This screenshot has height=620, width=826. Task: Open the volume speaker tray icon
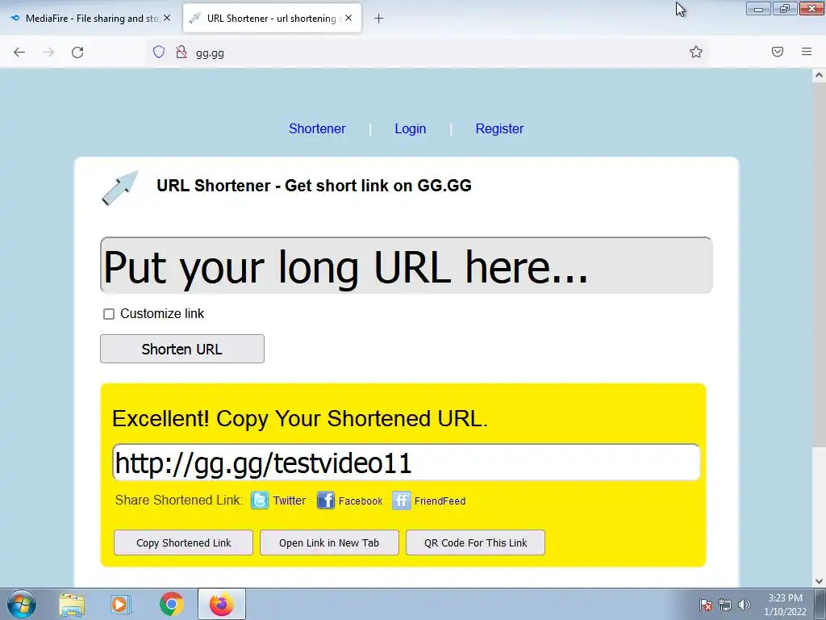coord(745,605)
